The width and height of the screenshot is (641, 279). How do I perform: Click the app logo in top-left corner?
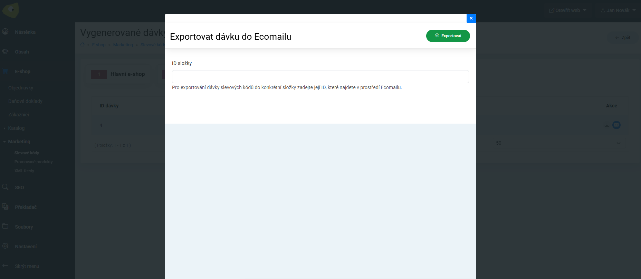click(x=11, y=10)
